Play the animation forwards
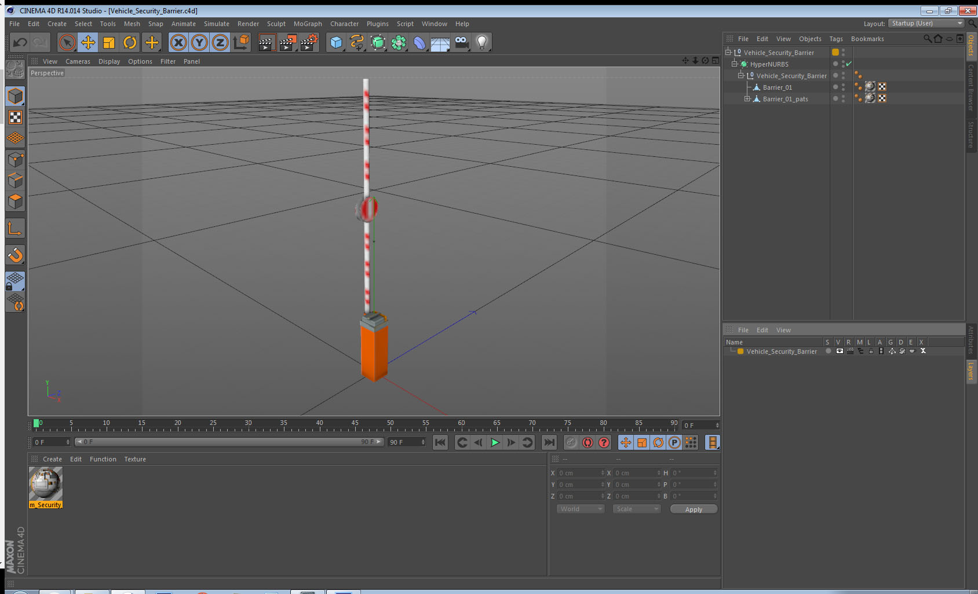Image resolution: width=978 pixels, height=594 pixels. pos(495,442)
